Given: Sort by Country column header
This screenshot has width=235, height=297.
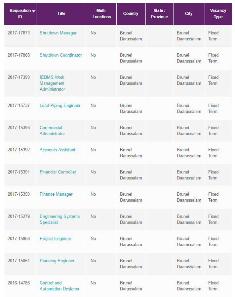Looking at the screenshot, I should point(131,14).
